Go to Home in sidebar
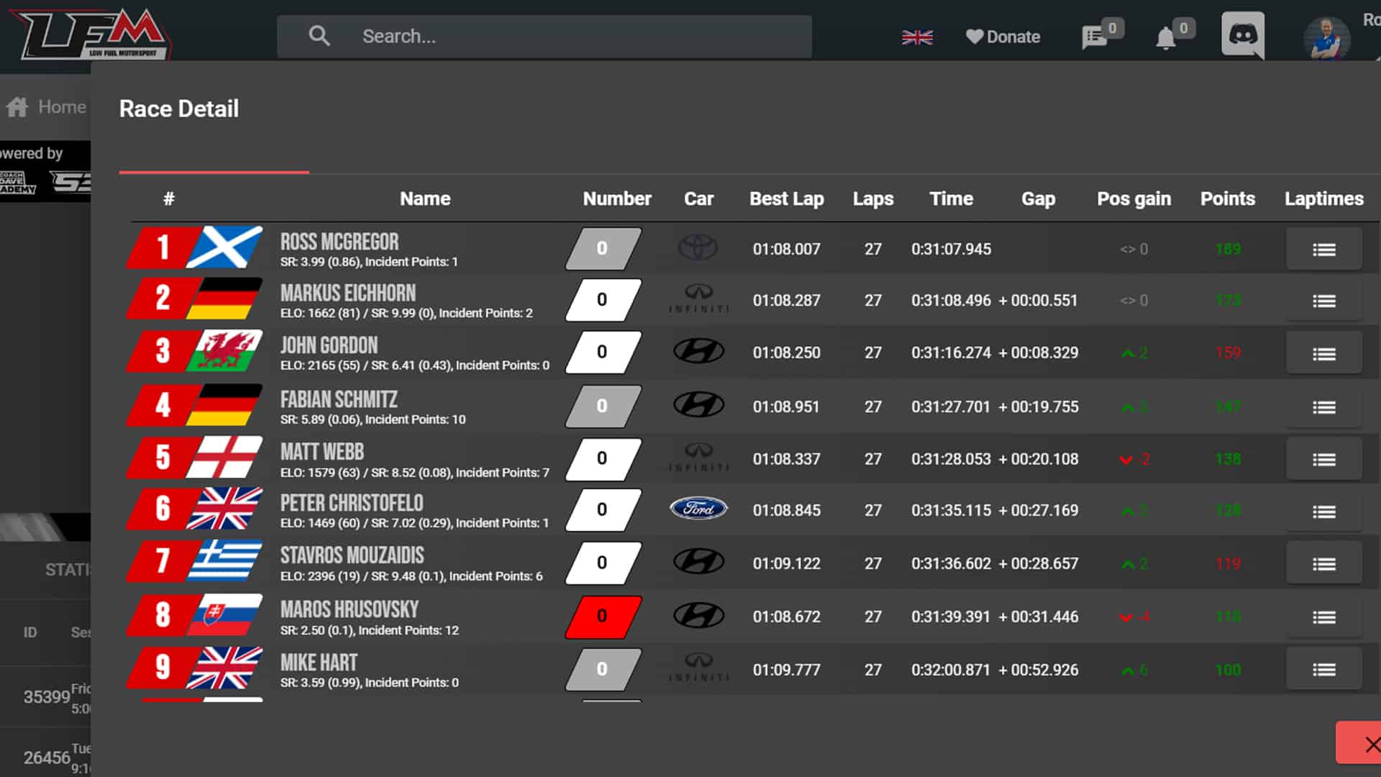 coord(47,107)
